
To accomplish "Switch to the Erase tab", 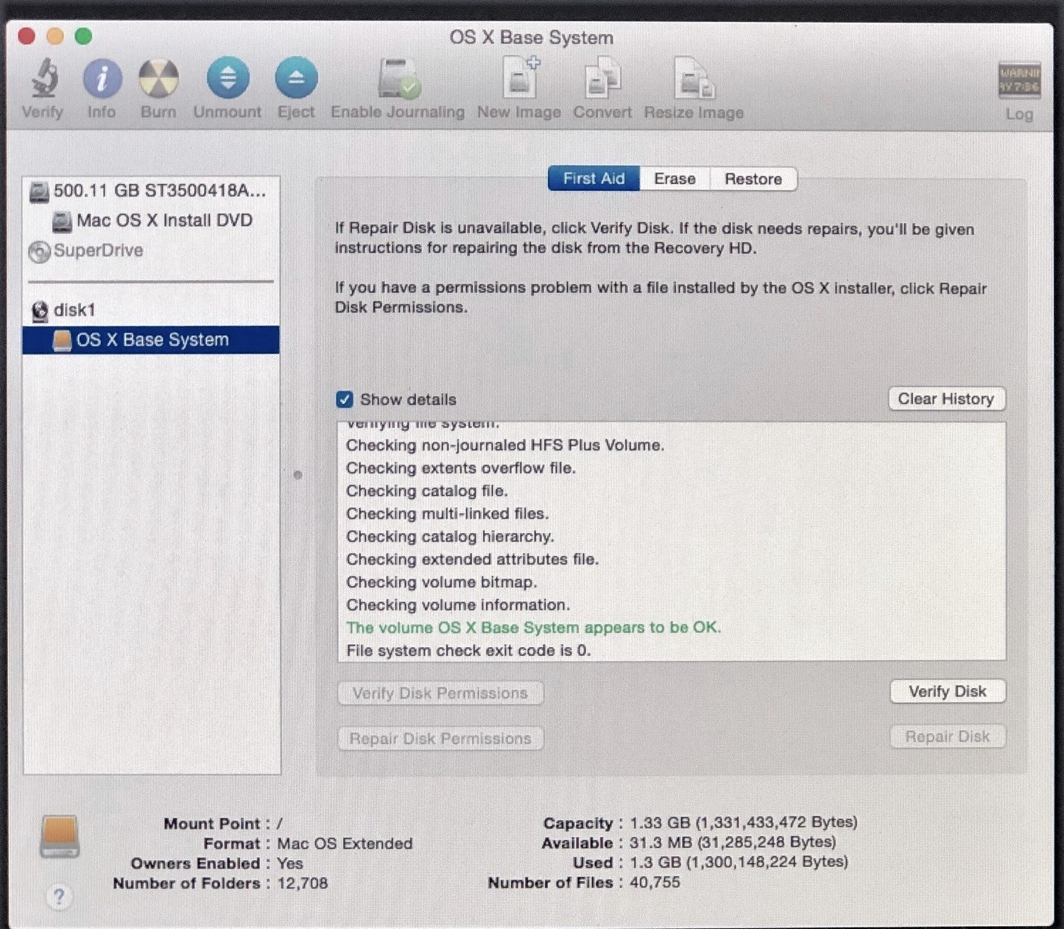I will click(675, 179).
